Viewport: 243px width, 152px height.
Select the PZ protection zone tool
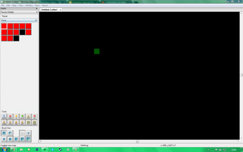[x=16, y=117]
